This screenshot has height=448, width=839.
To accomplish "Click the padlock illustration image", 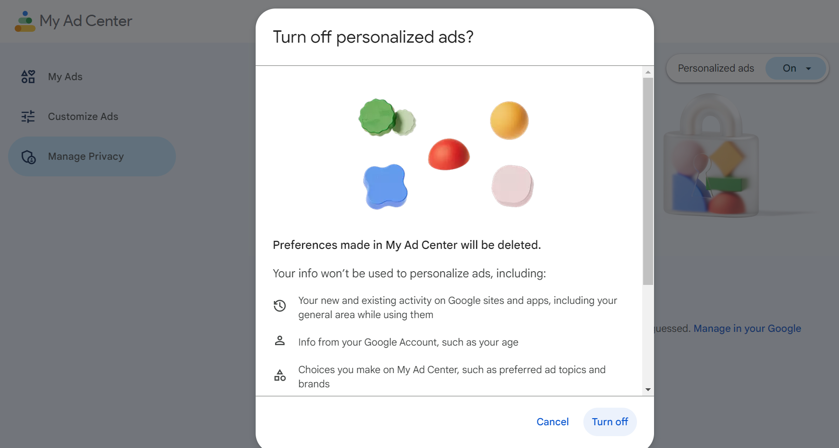I will (x=711, y=155).
